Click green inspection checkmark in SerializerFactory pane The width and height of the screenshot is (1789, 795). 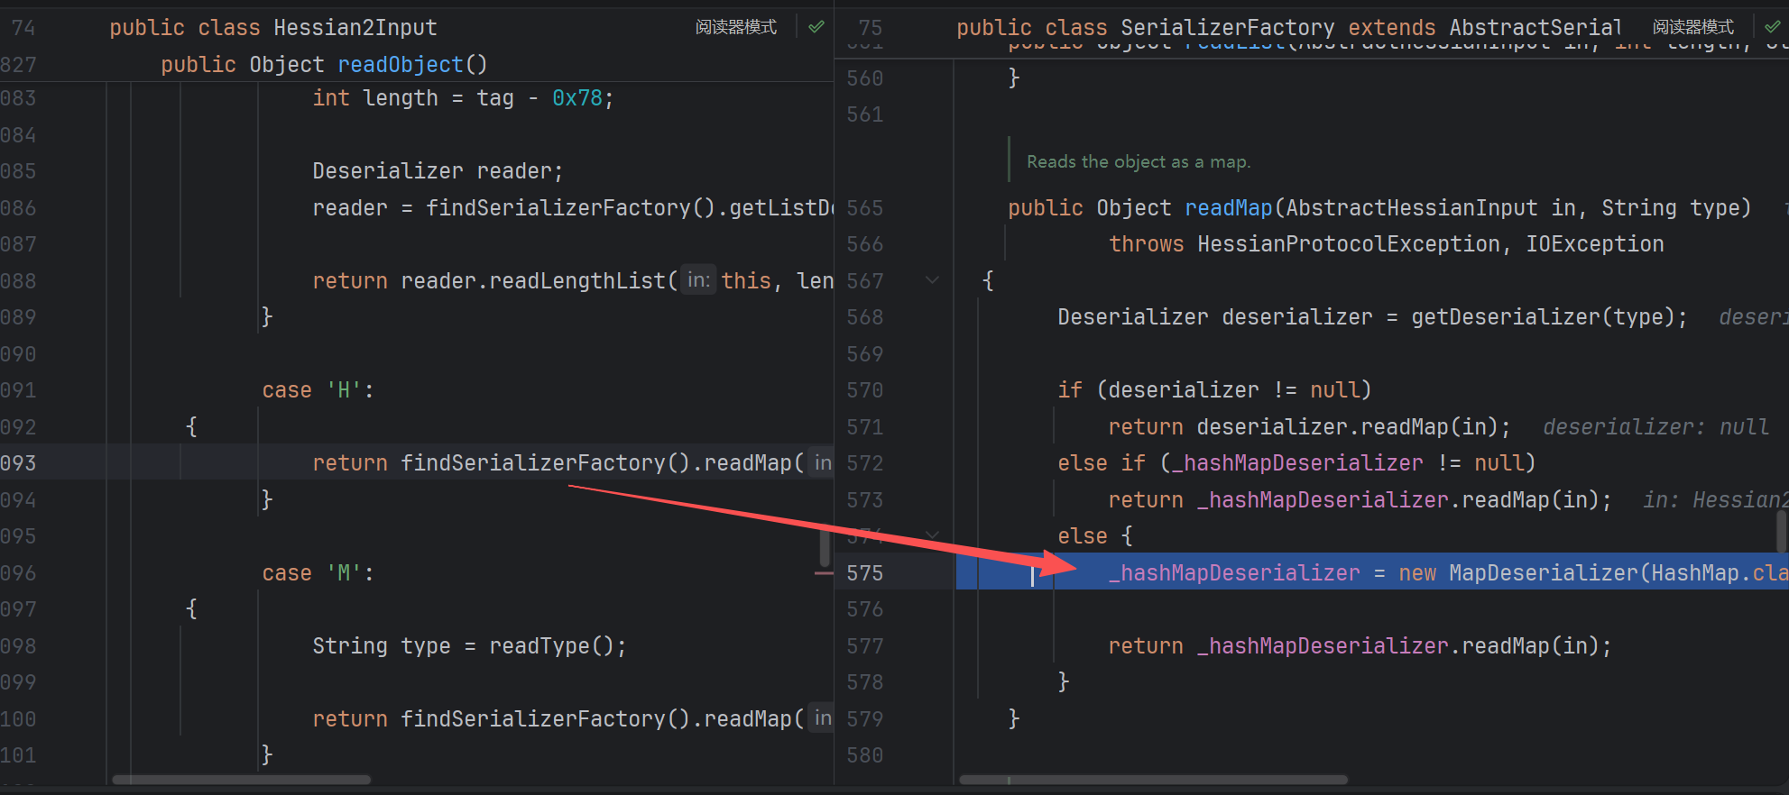(1773, 27)
